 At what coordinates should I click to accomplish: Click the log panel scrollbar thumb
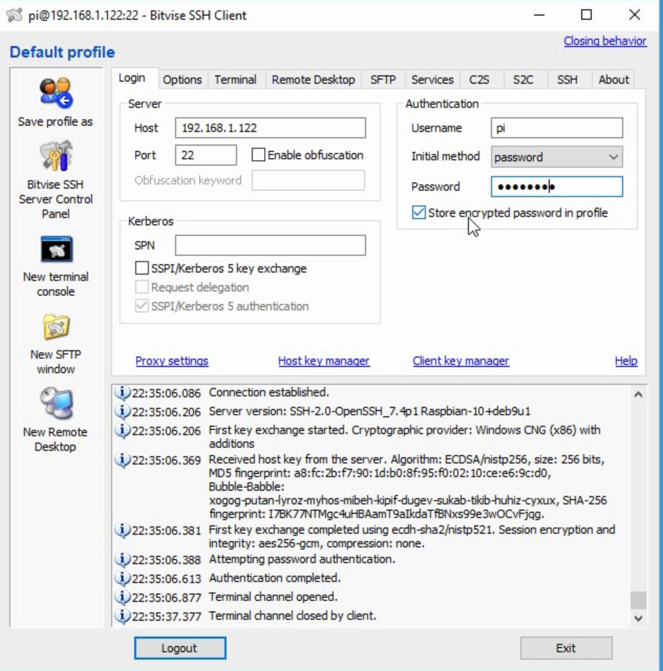[x=638, y=600]
